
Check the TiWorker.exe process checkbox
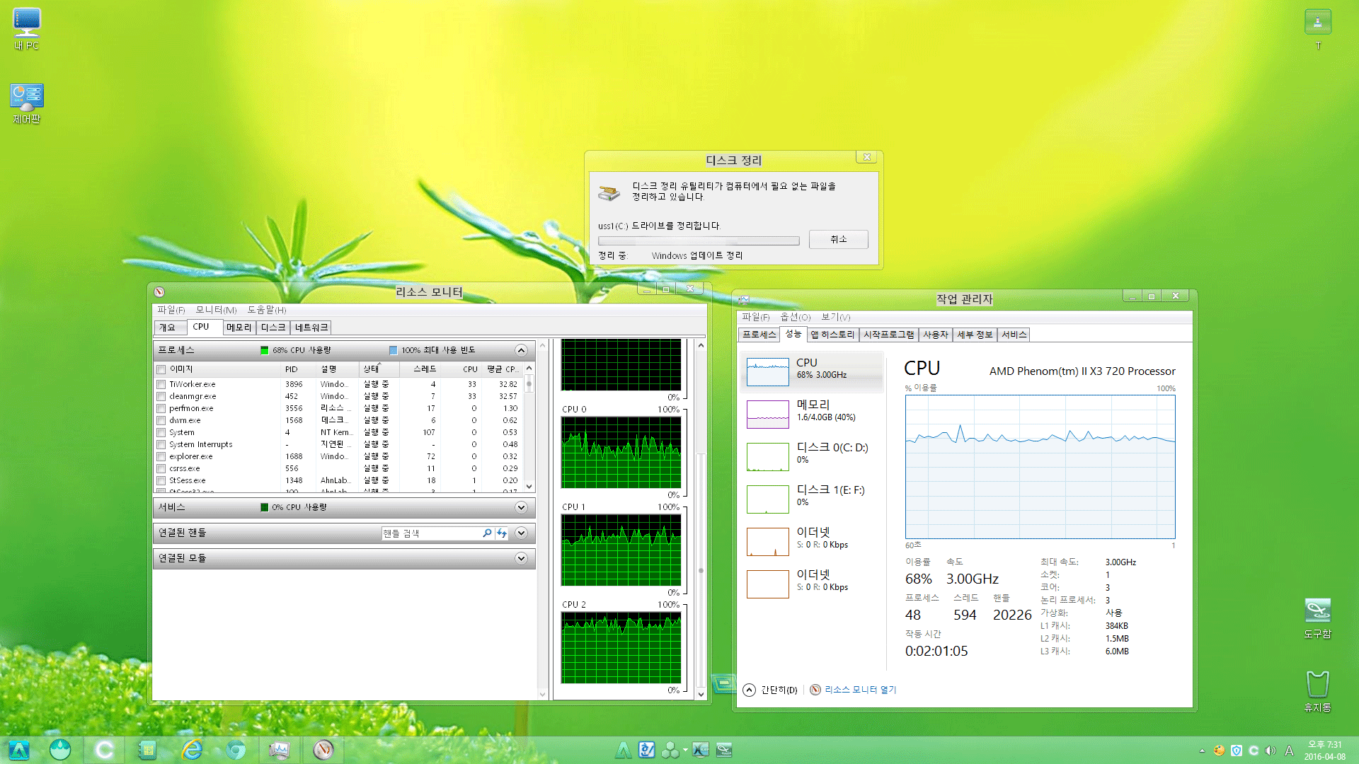pos(161,385)
